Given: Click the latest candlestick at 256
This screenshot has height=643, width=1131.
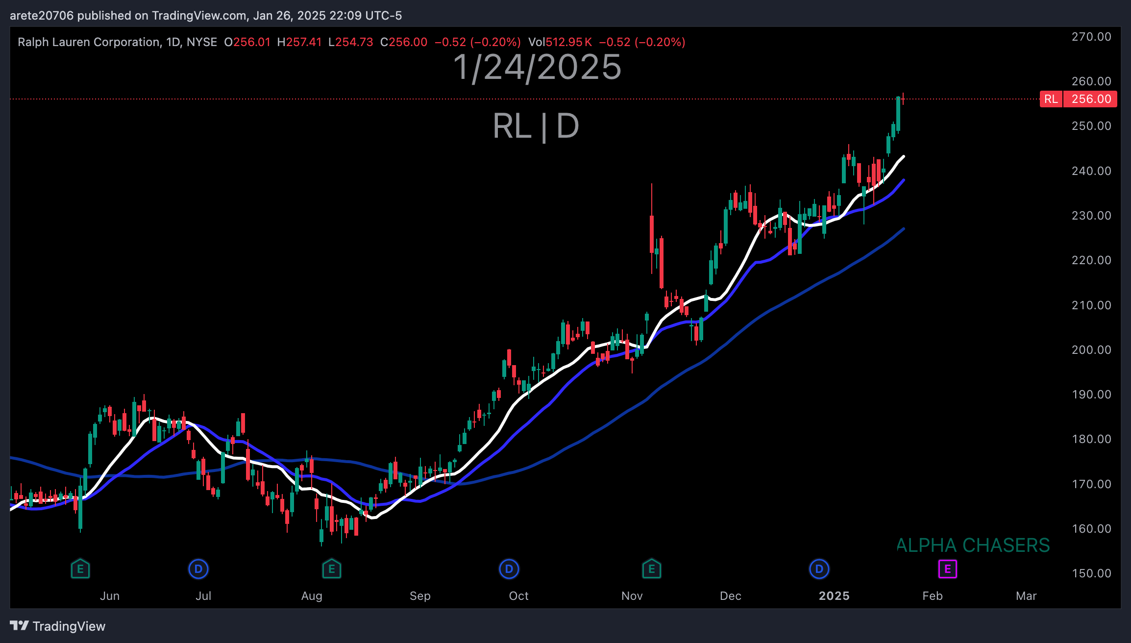Looking at the screenshot, I should (x=903, y=99).
